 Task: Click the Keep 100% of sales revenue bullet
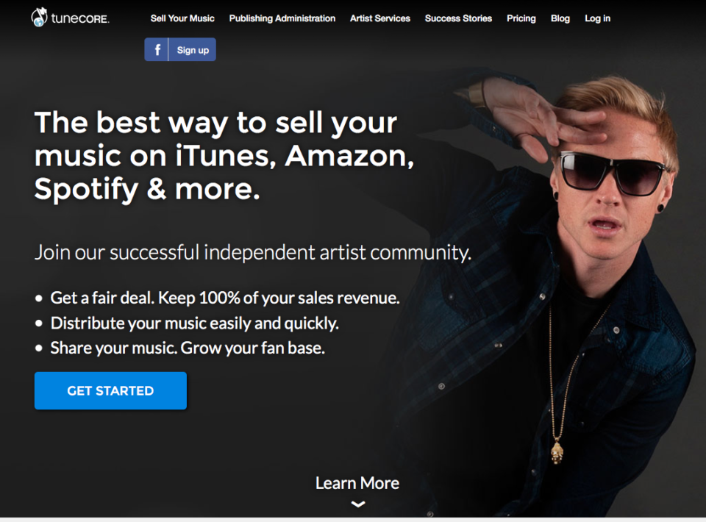(x=225, y=298)
